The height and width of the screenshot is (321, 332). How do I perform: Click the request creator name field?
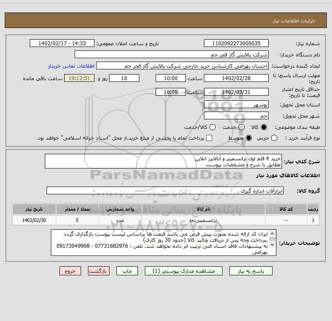point(182,66)
